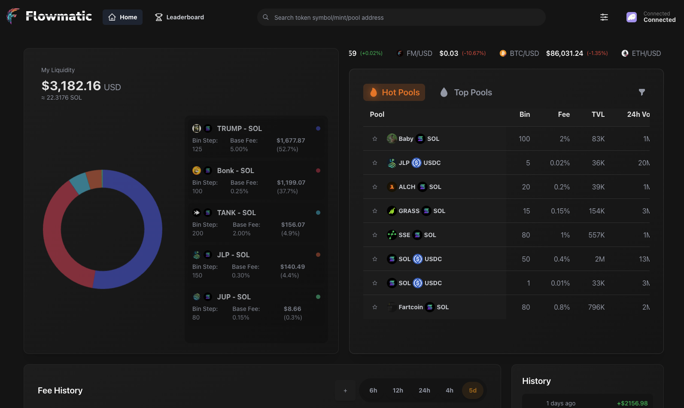
Task: Open the pools filter funnel icon
Action: 641,92
